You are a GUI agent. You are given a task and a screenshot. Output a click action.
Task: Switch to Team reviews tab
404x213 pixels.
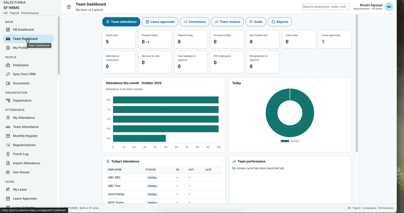(228, 22)
